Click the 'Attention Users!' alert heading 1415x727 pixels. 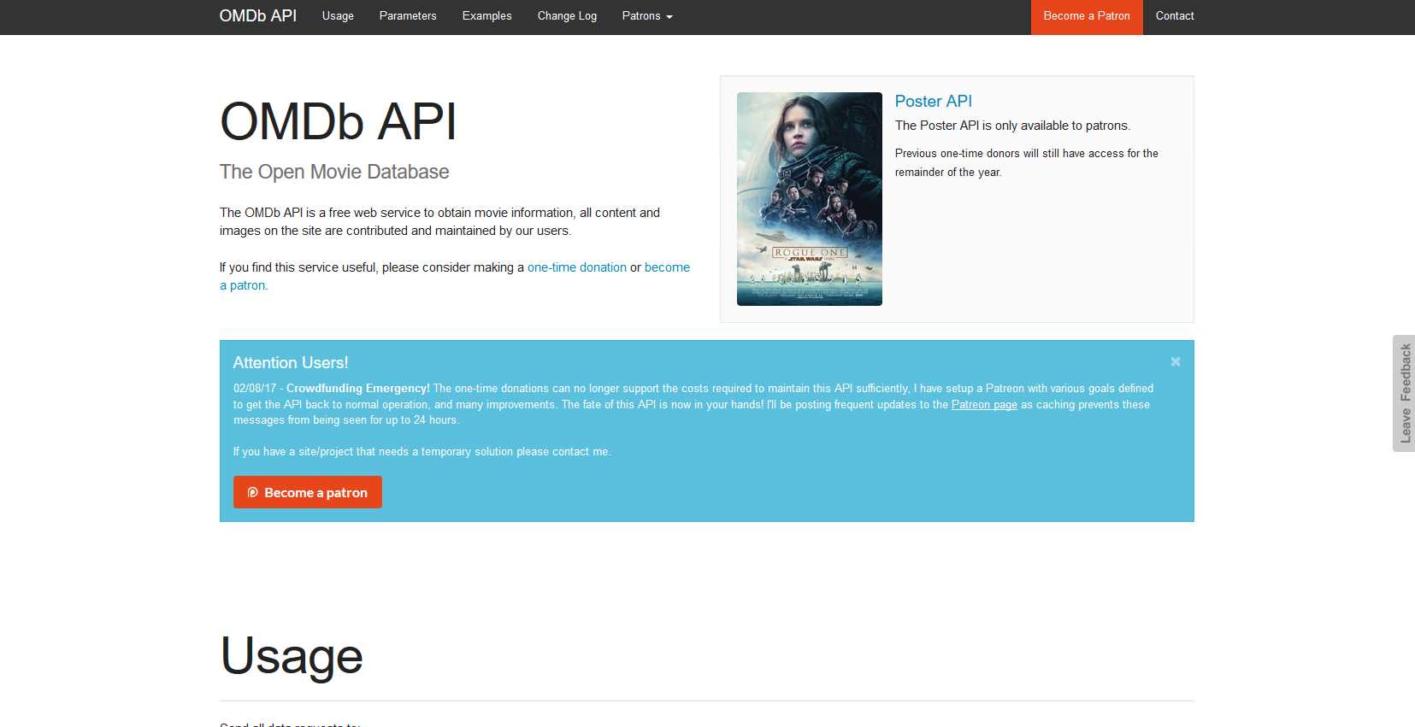pyautogui.click(x=291, y=362)
